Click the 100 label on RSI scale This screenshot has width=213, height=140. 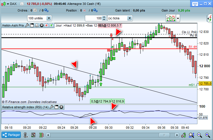(202, 107)
